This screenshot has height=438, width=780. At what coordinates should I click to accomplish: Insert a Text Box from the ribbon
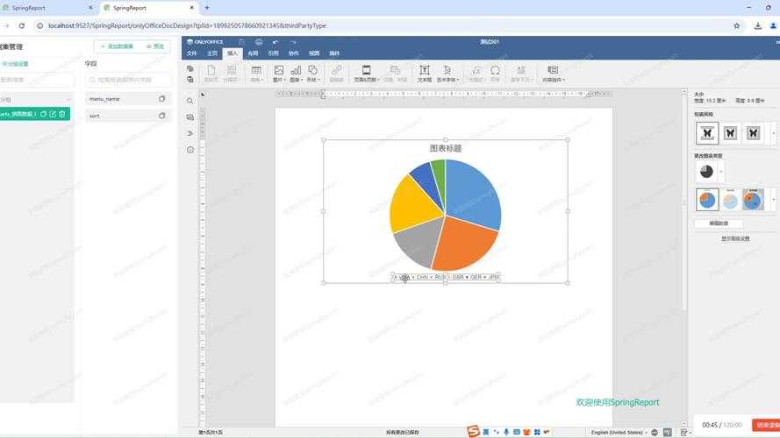424,71
